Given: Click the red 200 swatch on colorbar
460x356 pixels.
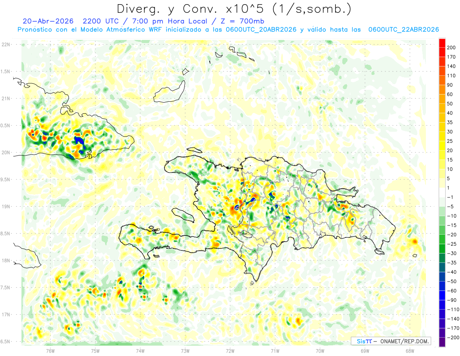Looking at the screenshot, I should [x=442, y=43].
